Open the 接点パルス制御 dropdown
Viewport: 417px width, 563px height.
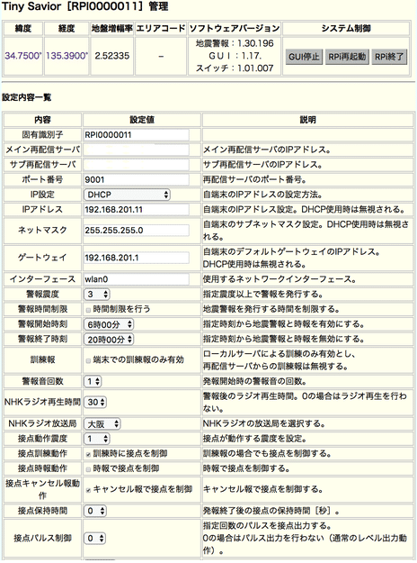(x=95, y=538)
